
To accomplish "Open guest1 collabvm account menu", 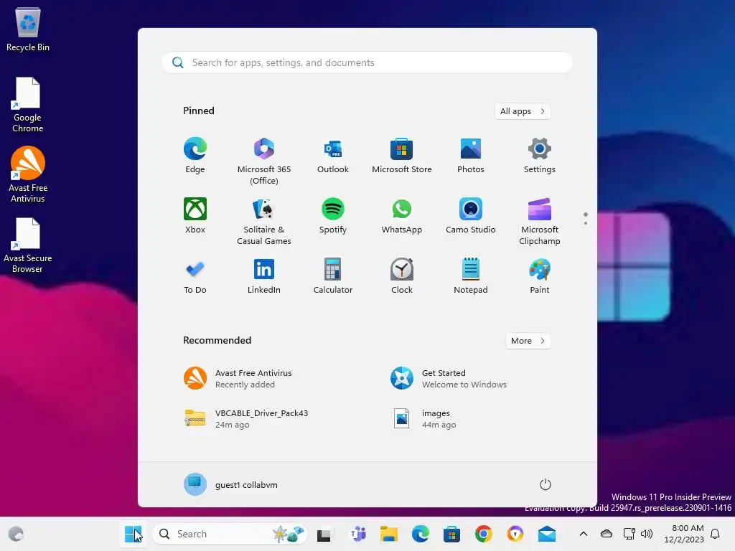I will point(230,484).
